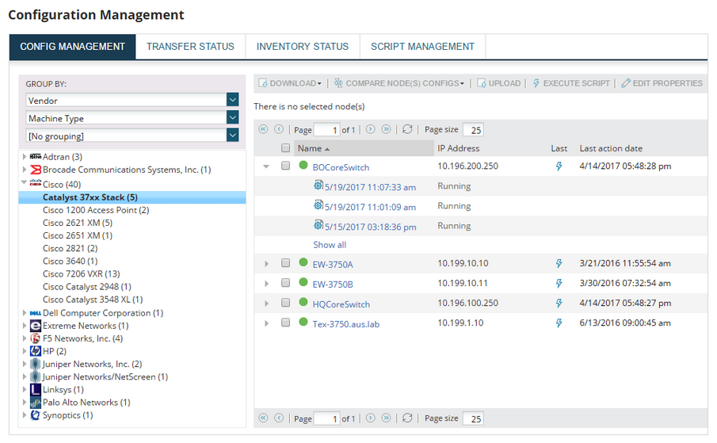Screen dimensions: 717x443
Task: Click last action icon for HQCoreSwitch
Action: pos(559,303)
